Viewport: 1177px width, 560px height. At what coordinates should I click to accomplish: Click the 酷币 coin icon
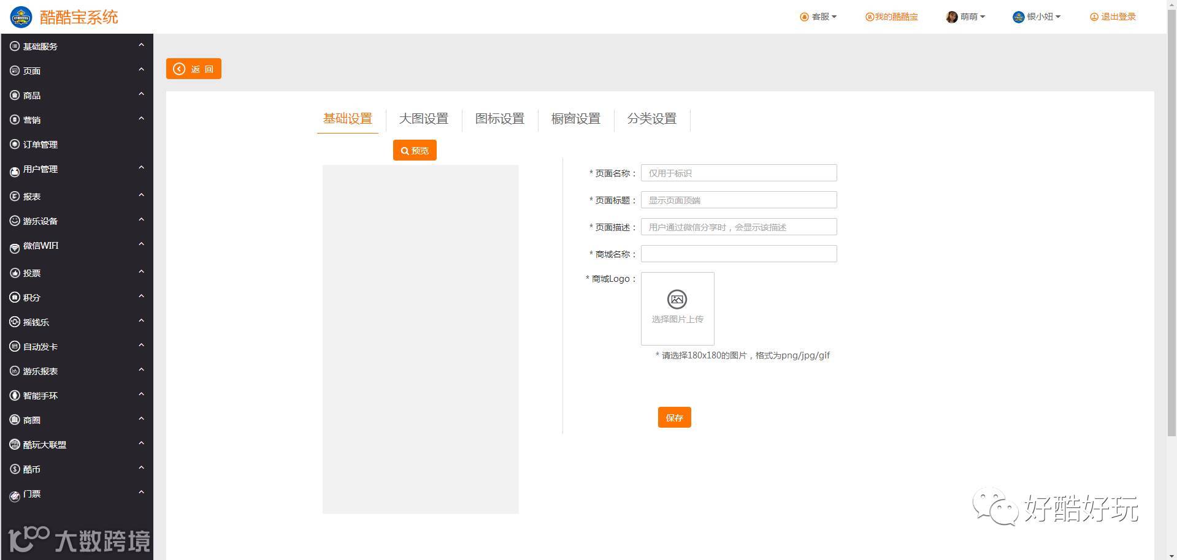point(15,469)
